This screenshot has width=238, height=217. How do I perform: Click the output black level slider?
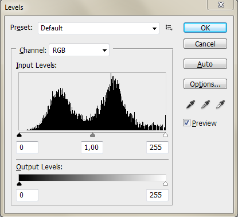pyautogui.click(x=19, y=184)
